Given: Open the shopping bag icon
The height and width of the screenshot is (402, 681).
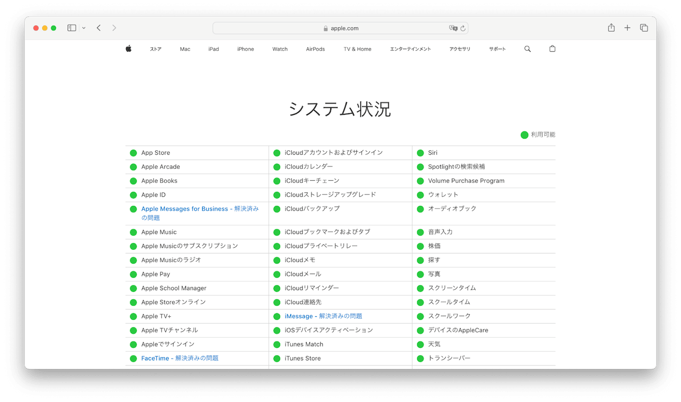Looking at the screenshot, I should [552, 49].
